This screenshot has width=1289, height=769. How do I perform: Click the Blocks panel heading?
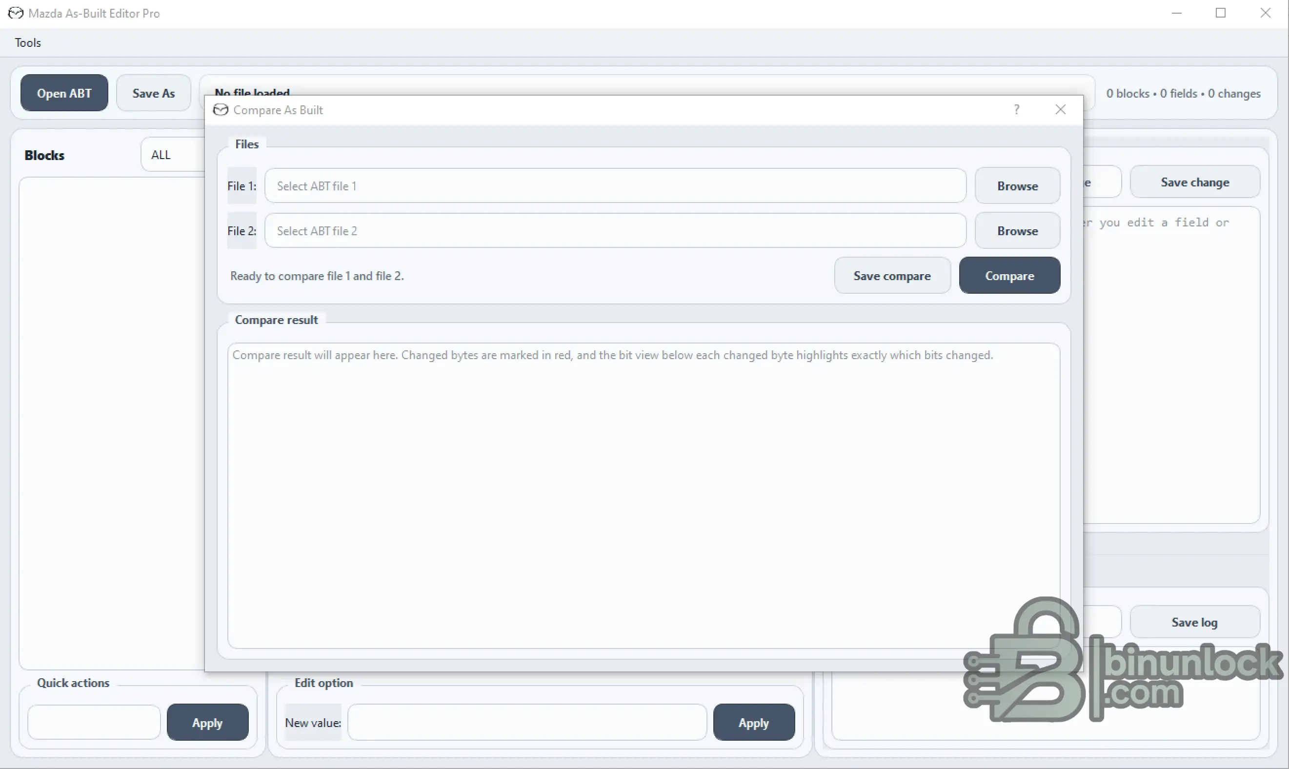point(44,155)
